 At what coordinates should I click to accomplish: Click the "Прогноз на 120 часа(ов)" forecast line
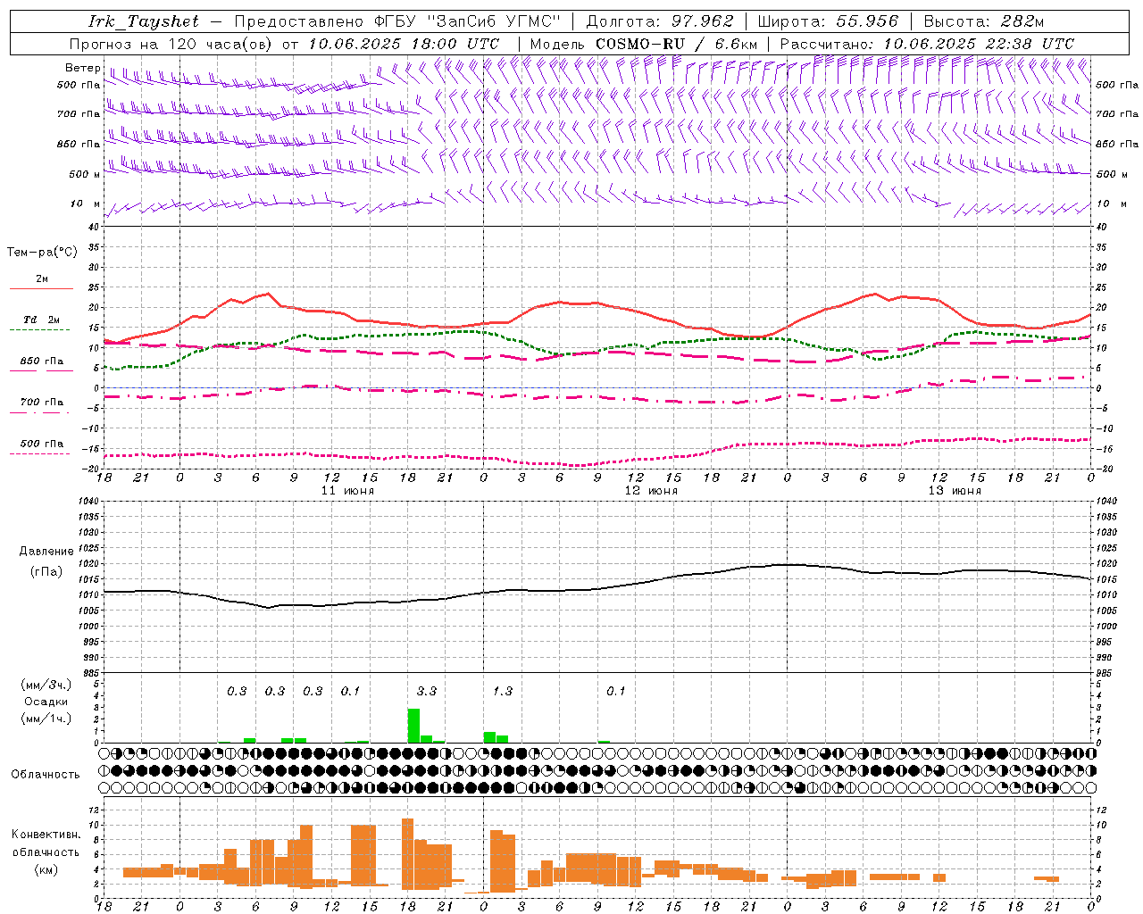click(x=284, y=44)
